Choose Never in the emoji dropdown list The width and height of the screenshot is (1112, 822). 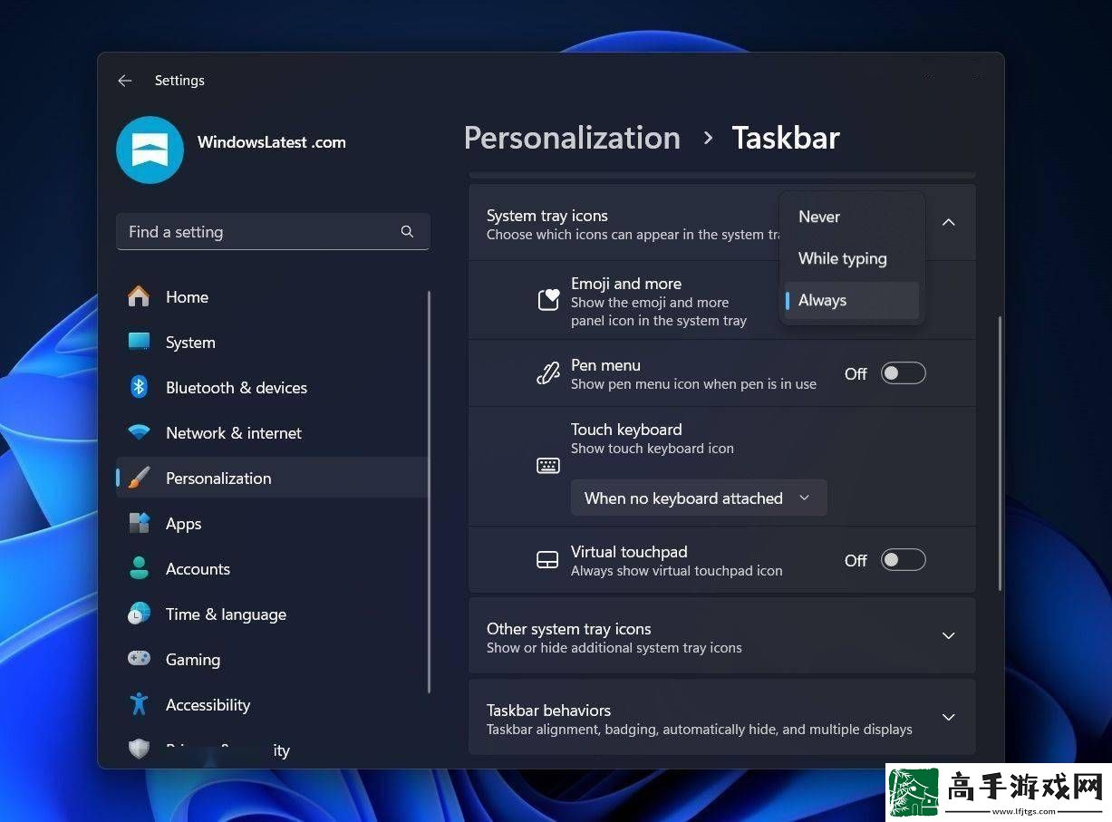pos(852,217)
